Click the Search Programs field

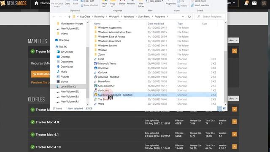coord(210,16)
